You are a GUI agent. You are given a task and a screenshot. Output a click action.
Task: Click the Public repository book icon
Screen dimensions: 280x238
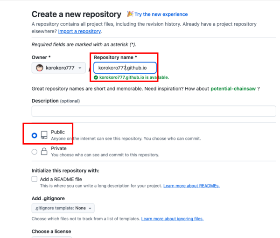44,135
